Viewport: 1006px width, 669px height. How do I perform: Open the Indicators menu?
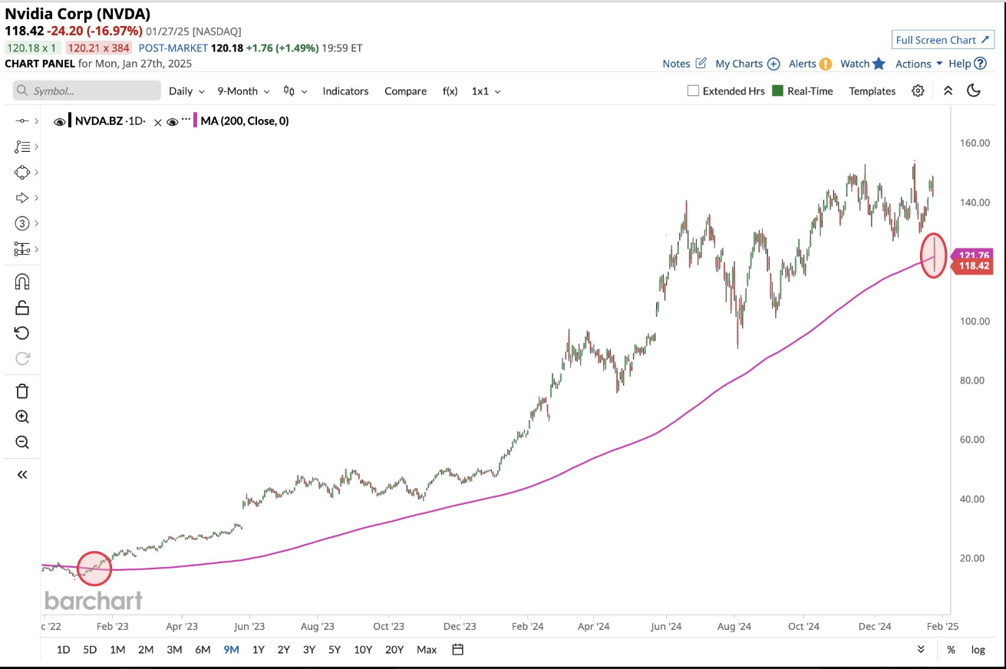coord(345,91)
